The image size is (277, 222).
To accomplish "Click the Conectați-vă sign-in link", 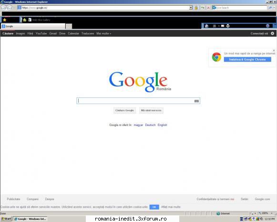I will click(x=259, y=33).
